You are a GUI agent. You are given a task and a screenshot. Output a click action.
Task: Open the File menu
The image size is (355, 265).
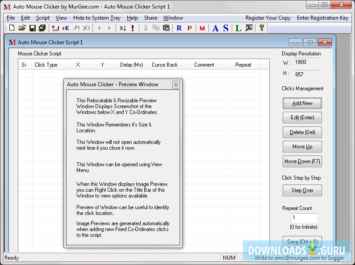[x=11, y=18]
